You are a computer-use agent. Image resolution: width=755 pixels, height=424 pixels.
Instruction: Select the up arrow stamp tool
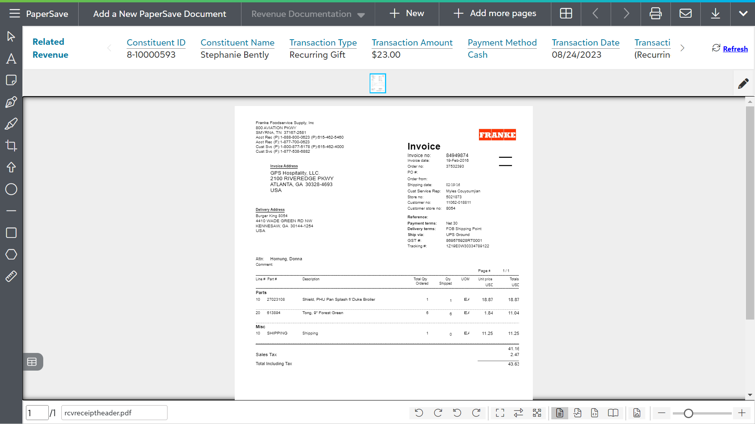tap(11, 167)
